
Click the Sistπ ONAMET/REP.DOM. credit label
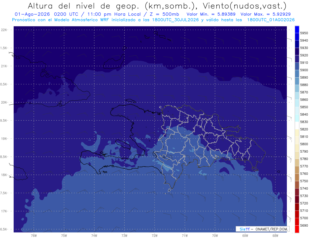pyautogui.click(x=262, y=229)
